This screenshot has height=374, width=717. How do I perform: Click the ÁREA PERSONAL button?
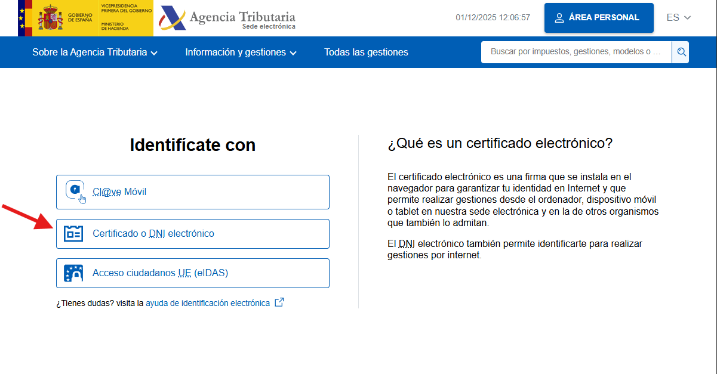[599, 17]
